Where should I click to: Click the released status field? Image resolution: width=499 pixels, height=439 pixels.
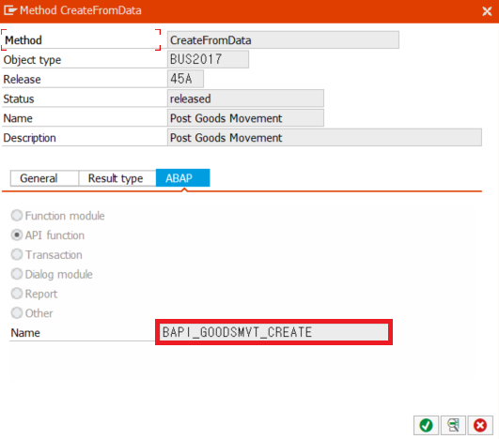245,98
